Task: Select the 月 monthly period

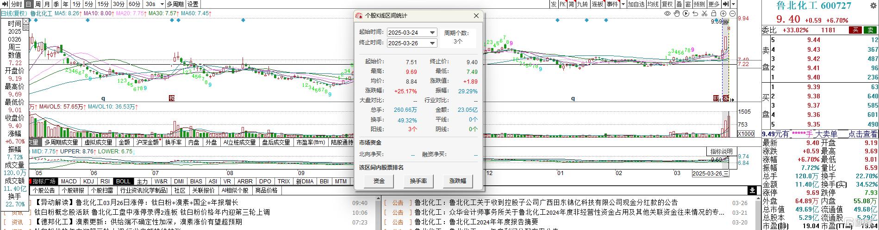Action: point(47,4)
